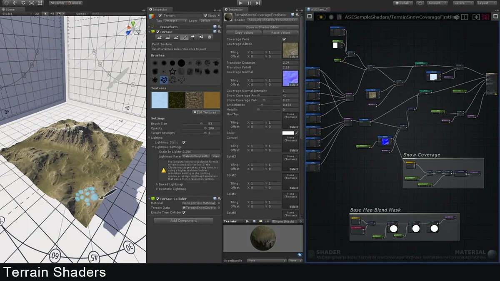Expand the Transform component
The image size is (500, 281).
150,27
